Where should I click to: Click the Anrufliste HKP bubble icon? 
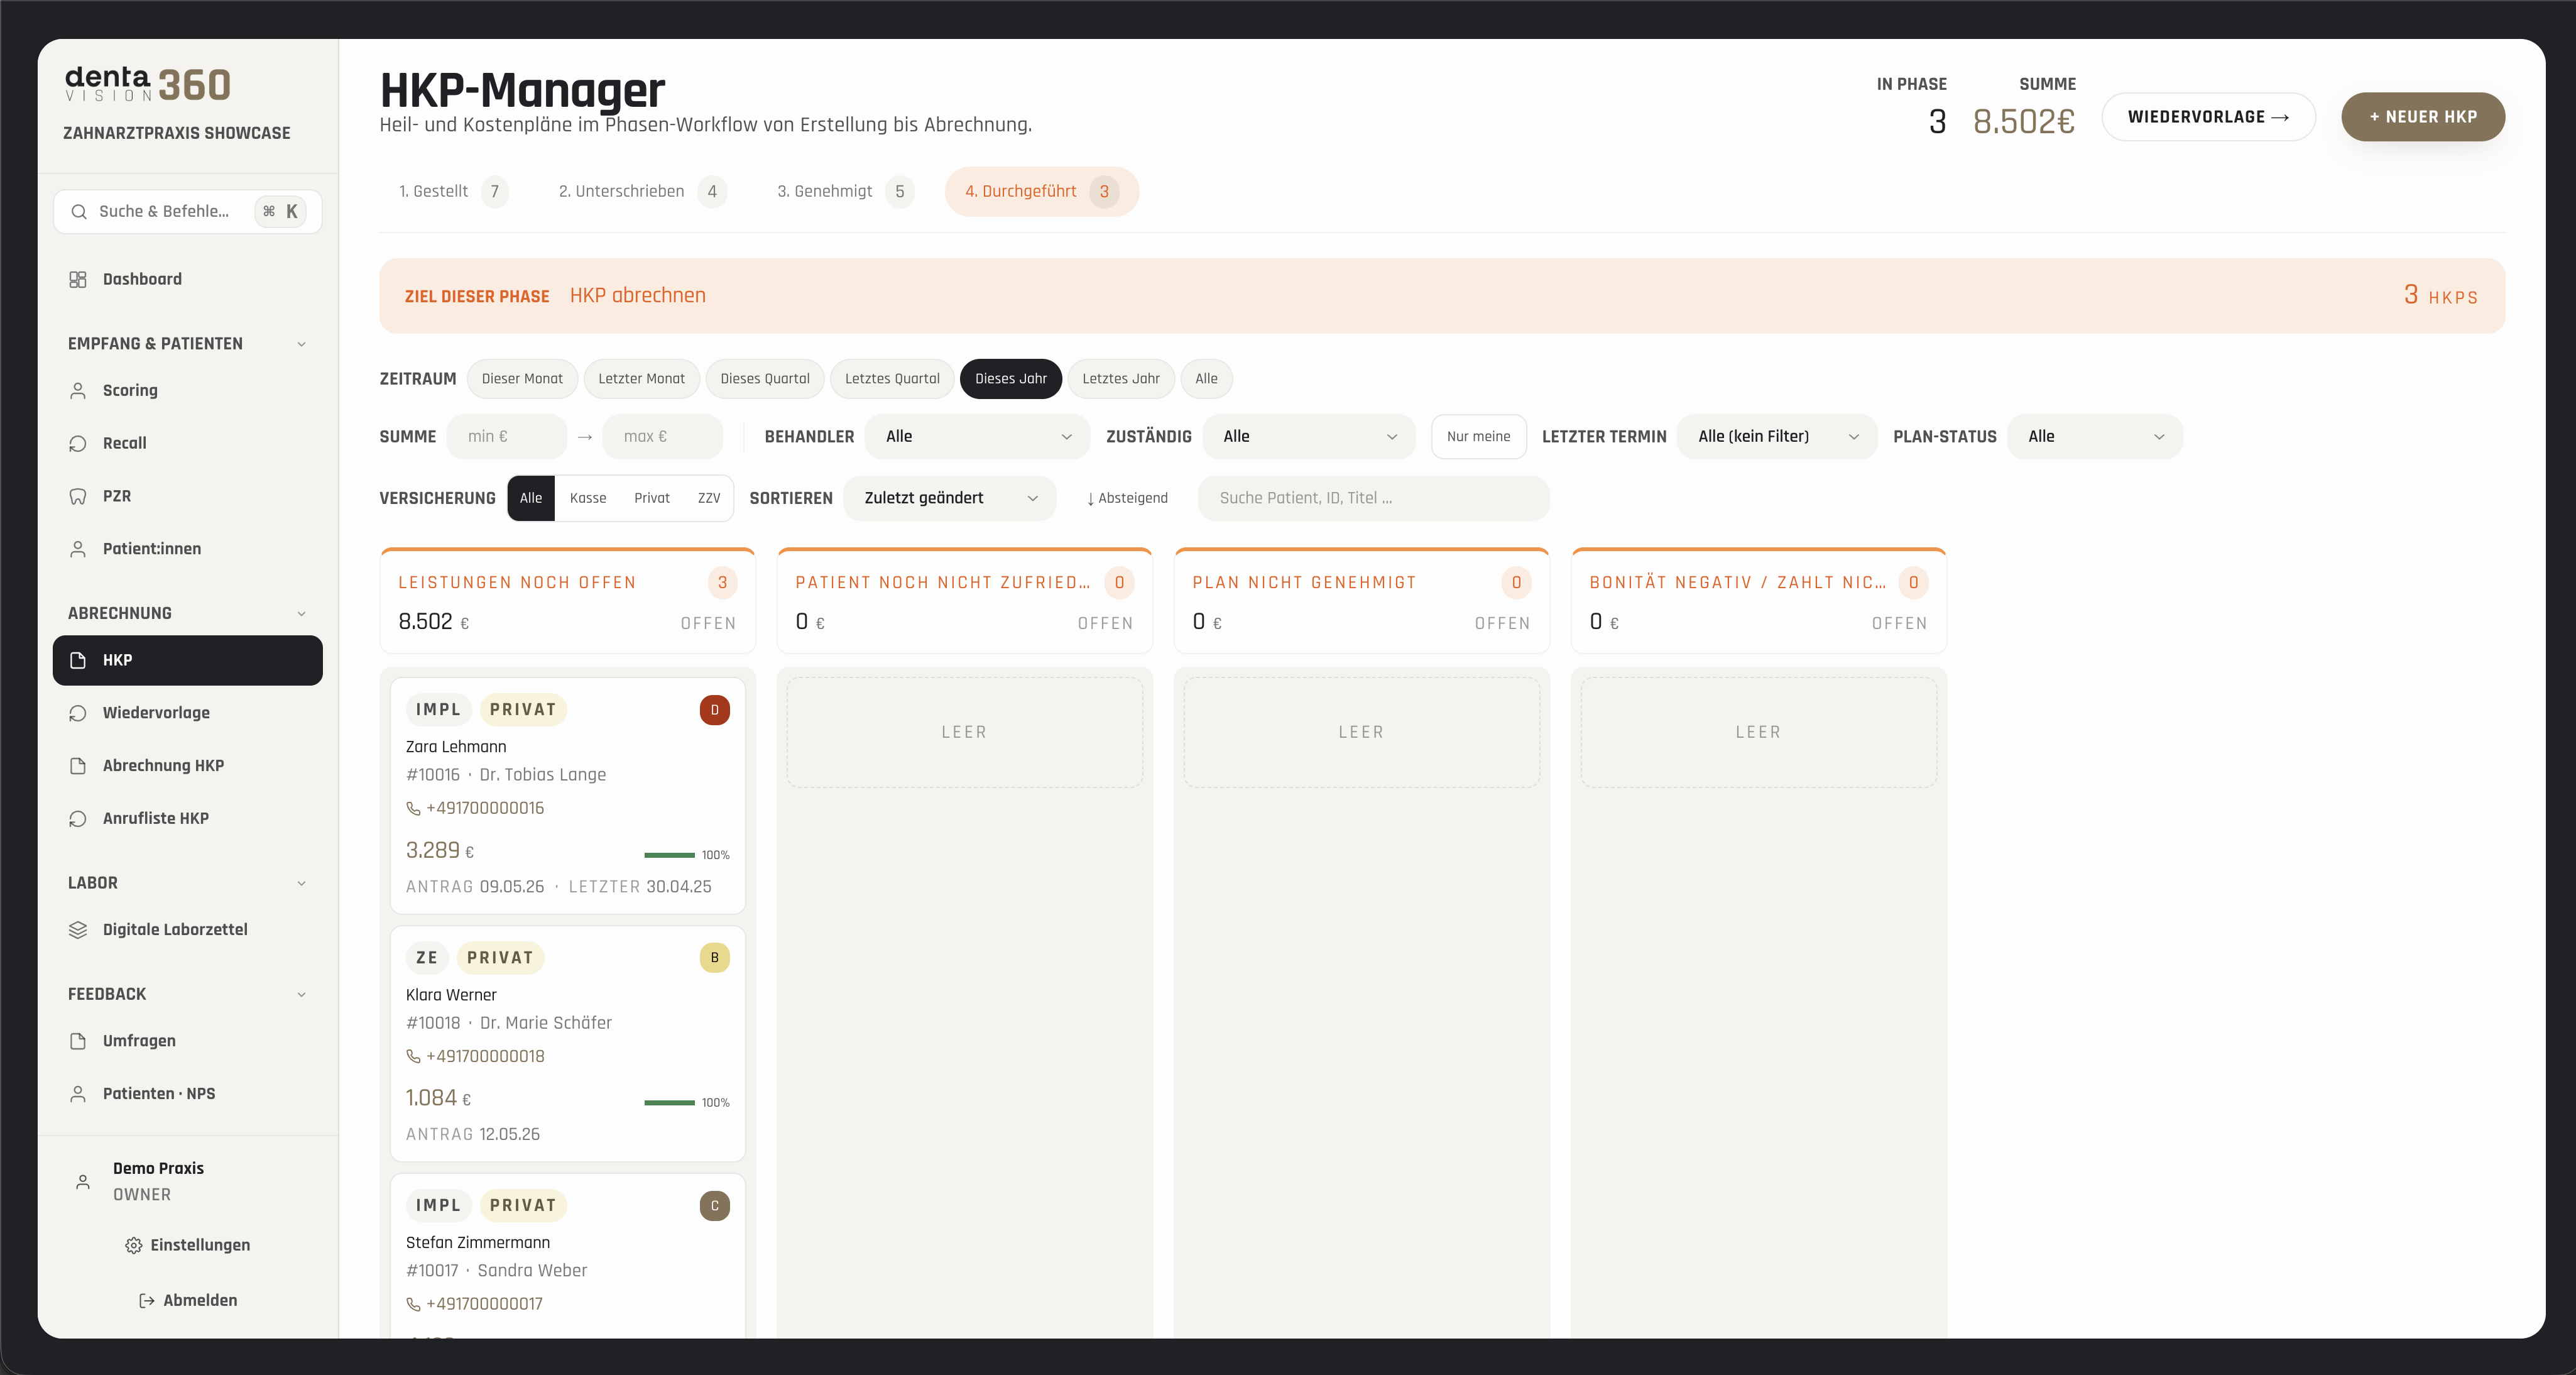[x=78, y=818]
